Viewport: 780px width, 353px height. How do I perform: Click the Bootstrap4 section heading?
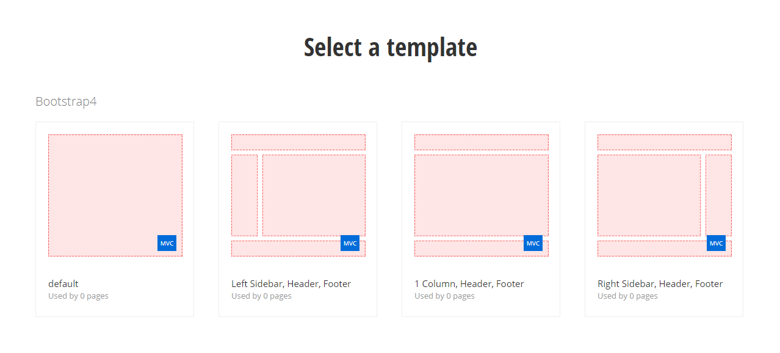coord(65,101)
